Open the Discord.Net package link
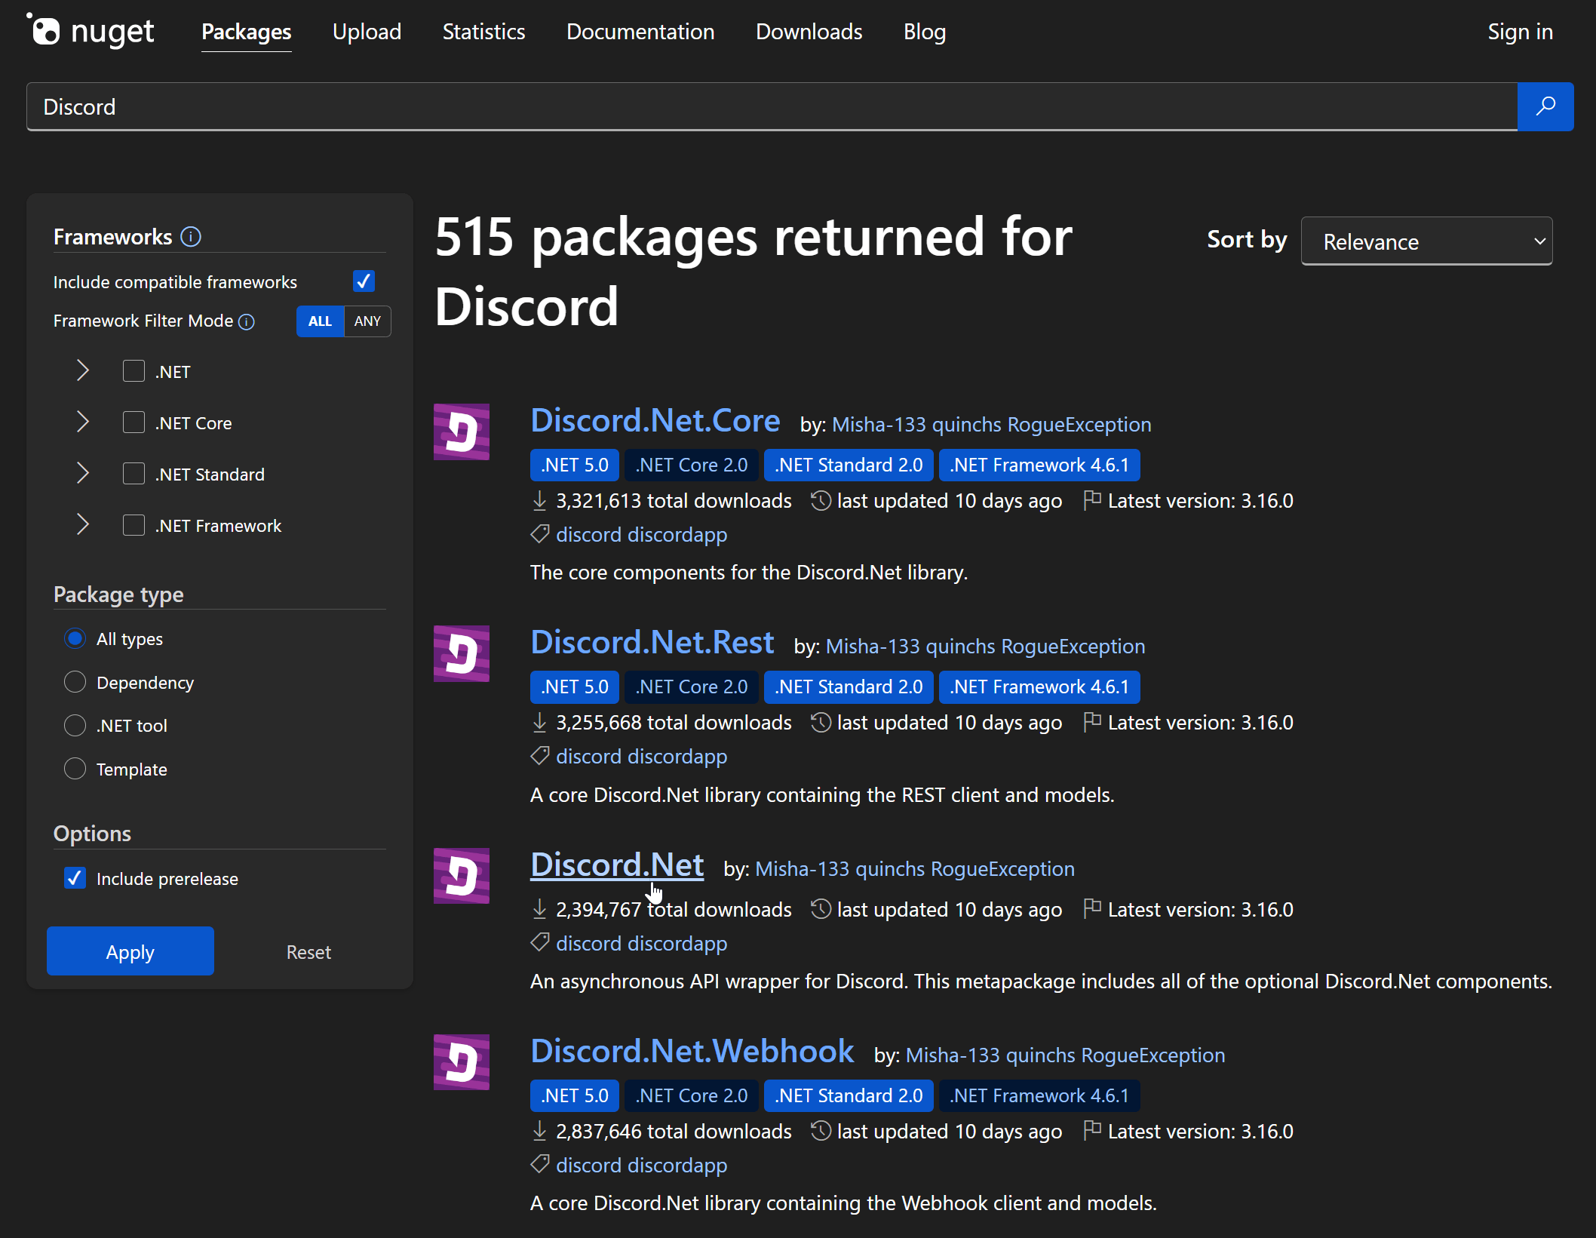 pos(617,865)
